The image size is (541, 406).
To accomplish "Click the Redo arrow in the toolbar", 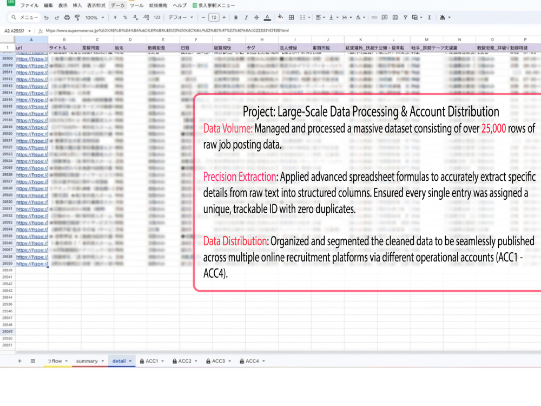I will pos(57,17).
